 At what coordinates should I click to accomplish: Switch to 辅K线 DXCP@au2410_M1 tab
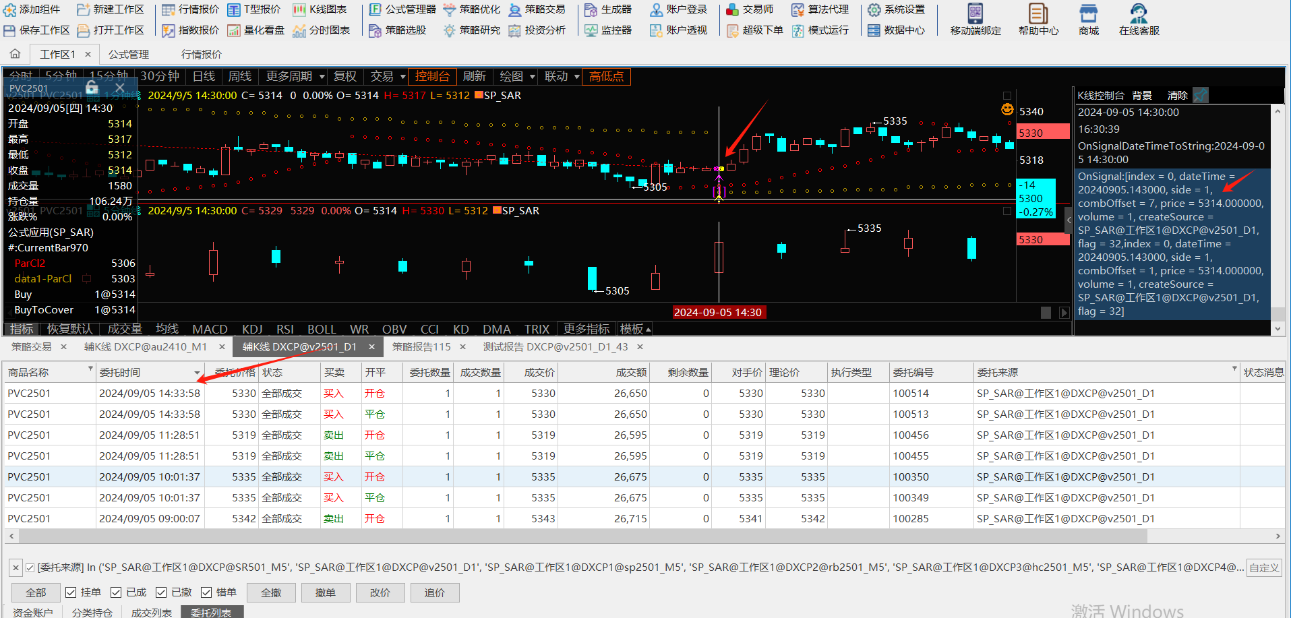click(146, 346)
